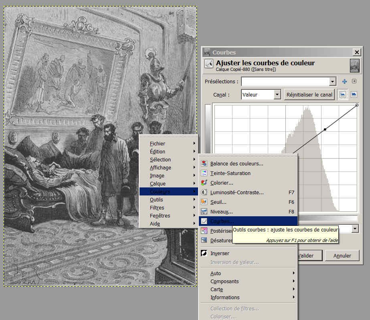Open the Canal Valeur dropdown
370x320 pixels.
[277, 95]
